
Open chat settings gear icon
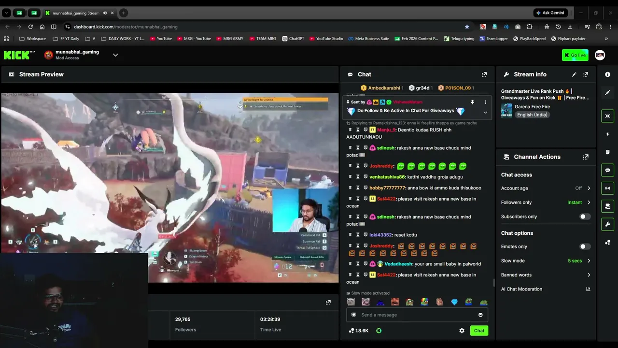tap(462, 331)
